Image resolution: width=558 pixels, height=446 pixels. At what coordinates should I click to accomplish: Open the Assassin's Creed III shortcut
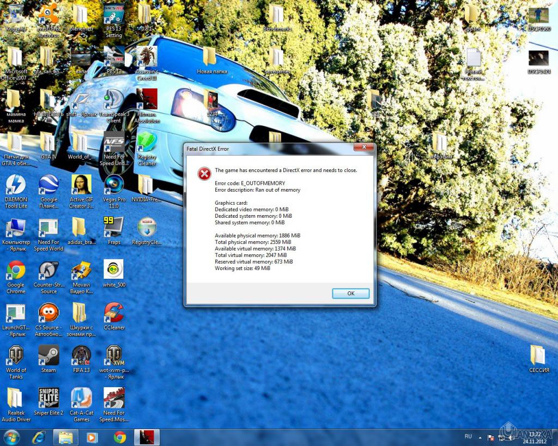(x=147, y=63)
